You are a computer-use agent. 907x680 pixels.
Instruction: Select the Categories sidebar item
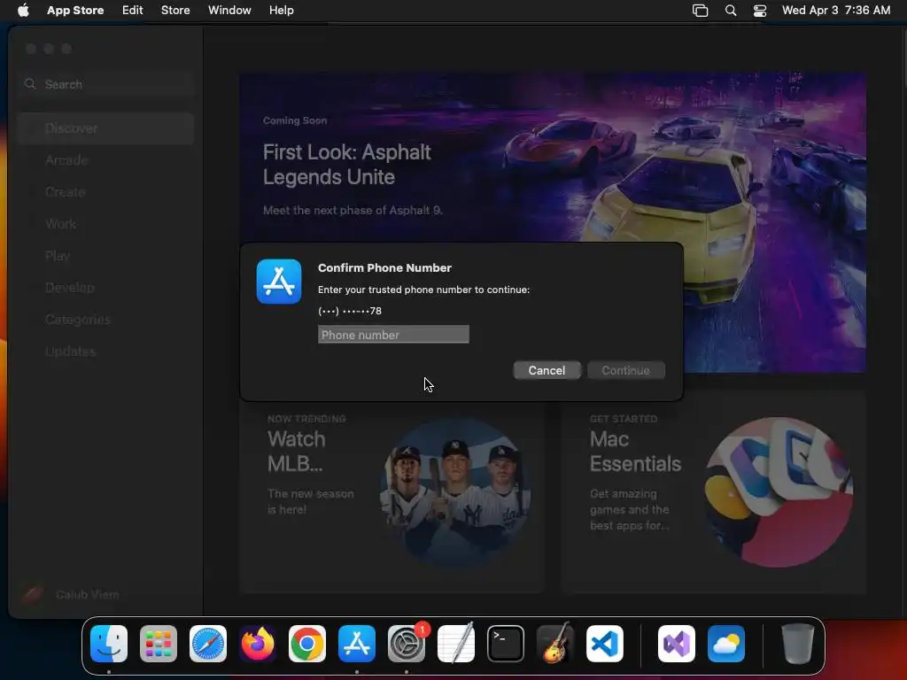tap(106, 319)
